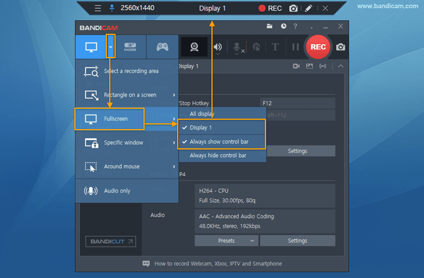The height and width of the screenshot is (278, 424).
Task: Choose Always hide control bar
Action: tap(222, 155)
